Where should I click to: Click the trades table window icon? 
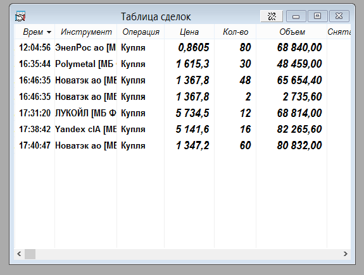click(x=20, y=16)
